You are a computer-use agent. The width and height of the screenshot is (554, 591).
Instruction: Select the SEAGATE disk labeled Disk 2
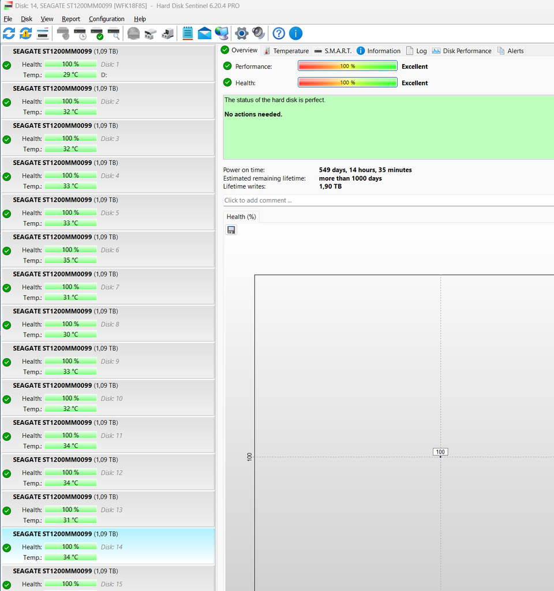(108, 100)
